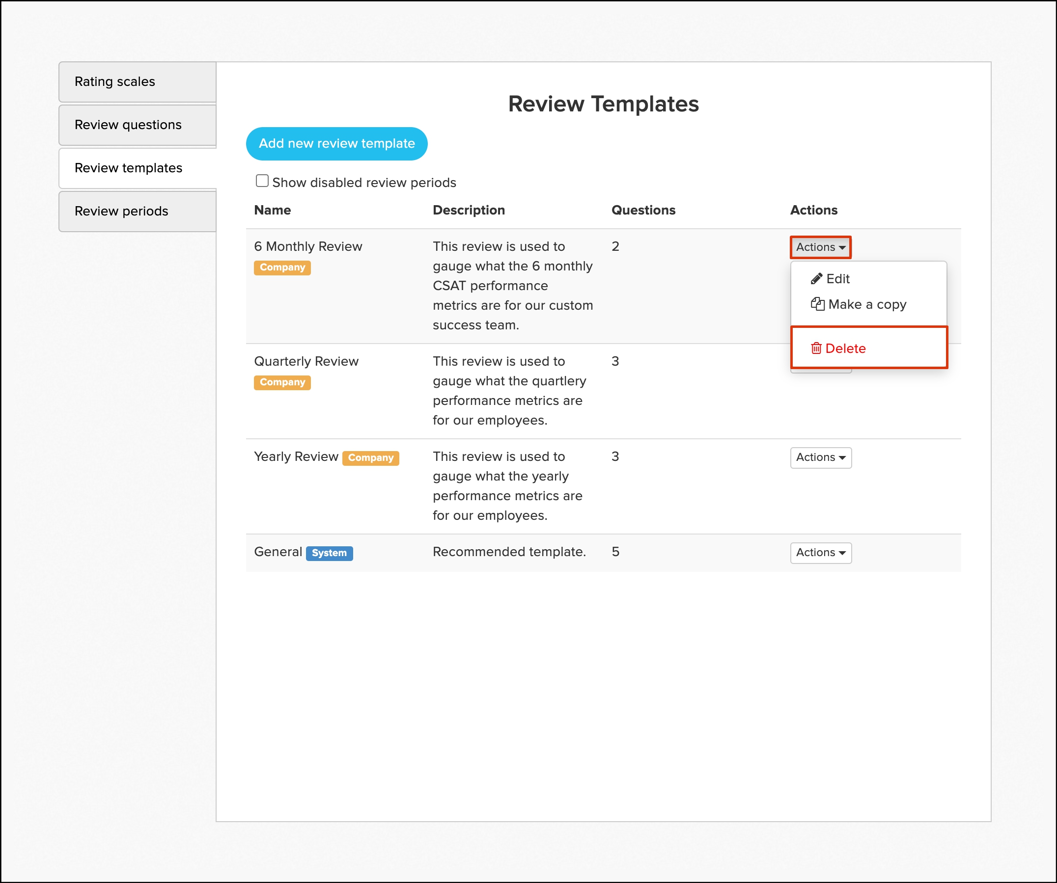This screenshot has height=883, width=1057.
Task: Go to the Review periods tab
Action: 121,211
